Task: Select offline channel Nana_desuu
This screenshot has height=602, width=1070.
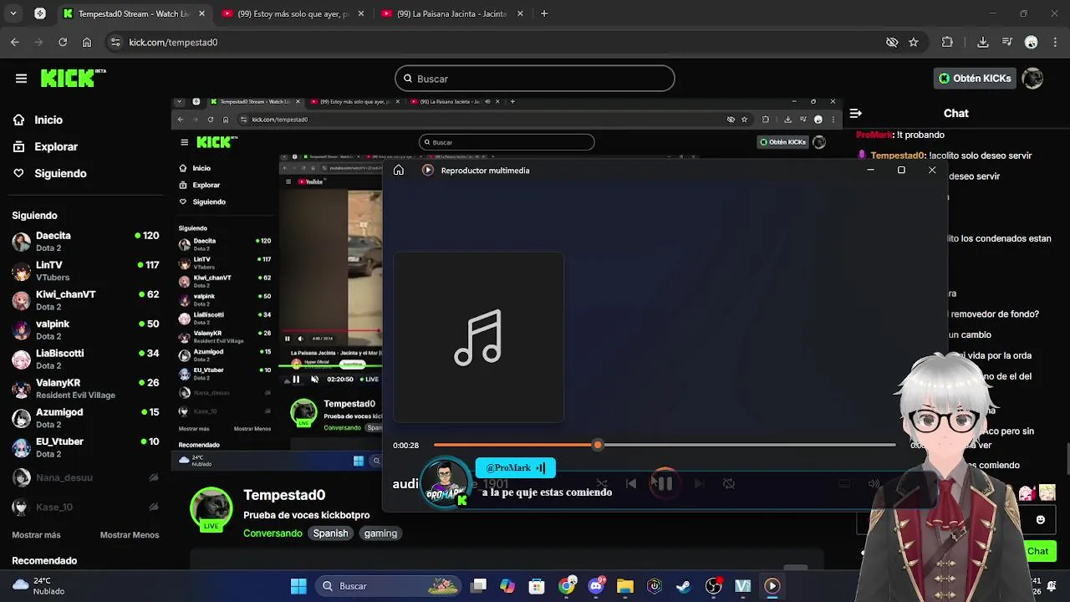Action: [x=85, y=477]
